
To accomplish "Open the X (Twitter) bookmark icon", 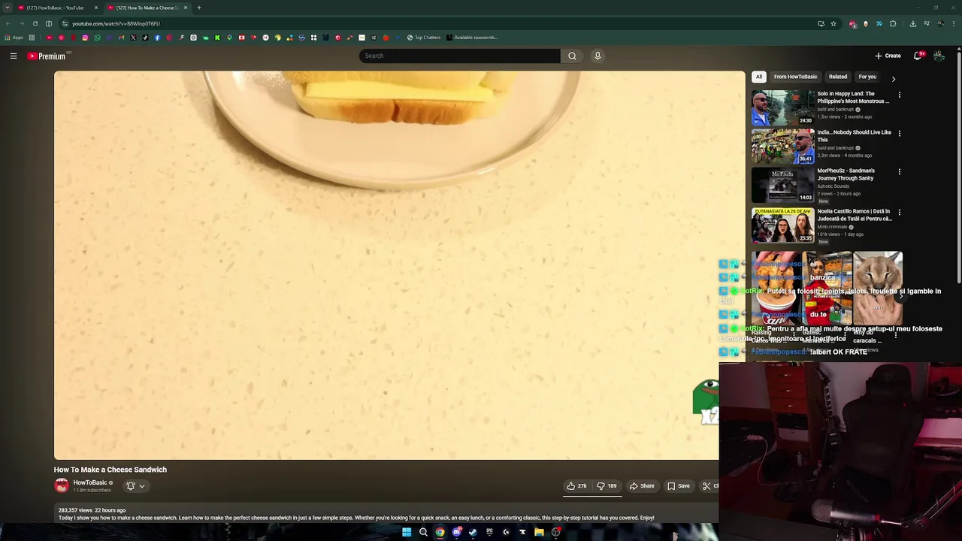I will point(133,38).
